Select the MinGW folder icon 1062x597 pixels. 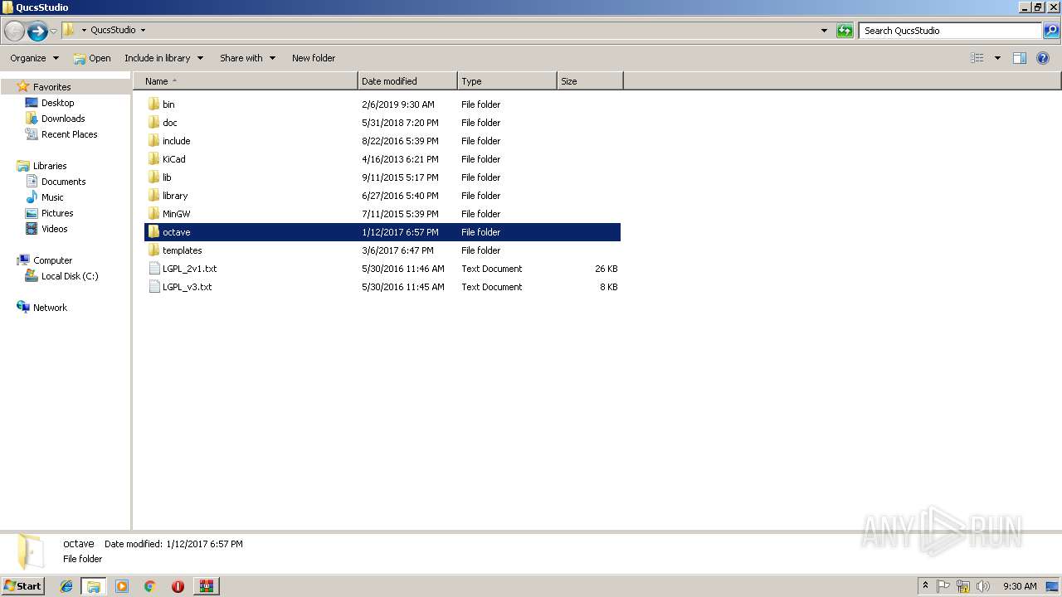click(x=153, y=214)
